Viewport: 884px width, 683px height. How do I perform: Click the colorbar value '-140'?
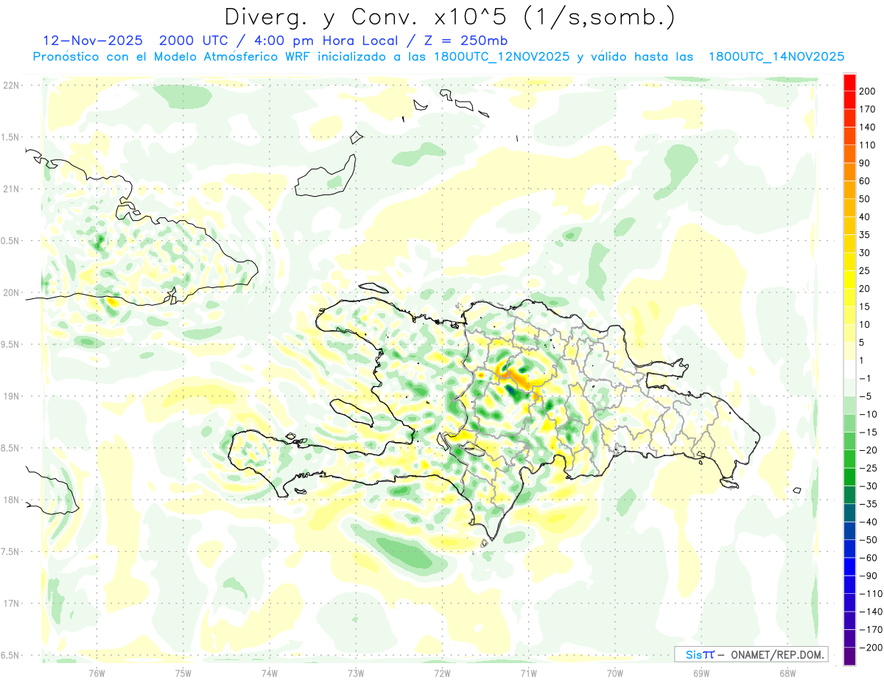click(871, 612)
